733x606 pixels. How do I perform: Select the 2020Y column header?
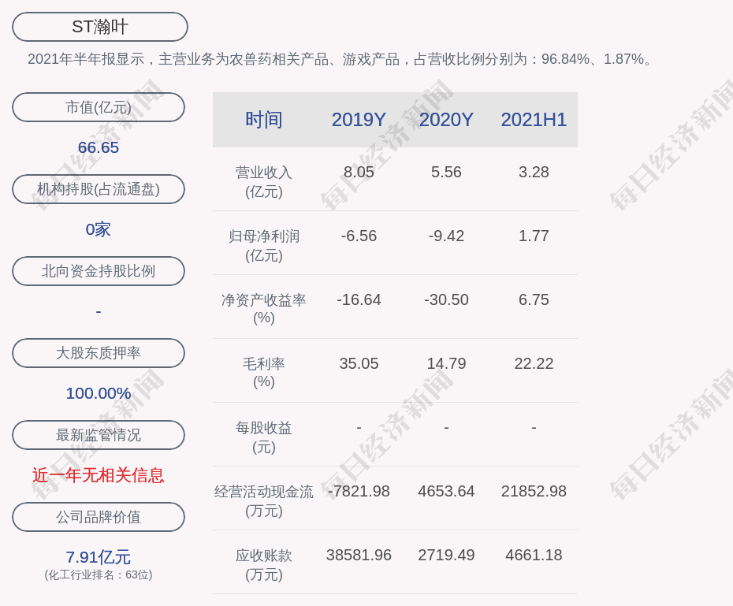pyautogui.click(x=446, y=120)
